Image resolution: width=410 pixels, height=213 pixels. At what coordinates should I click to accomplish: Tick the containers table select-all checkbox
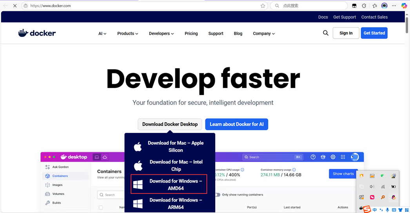(x=101, y=208)
